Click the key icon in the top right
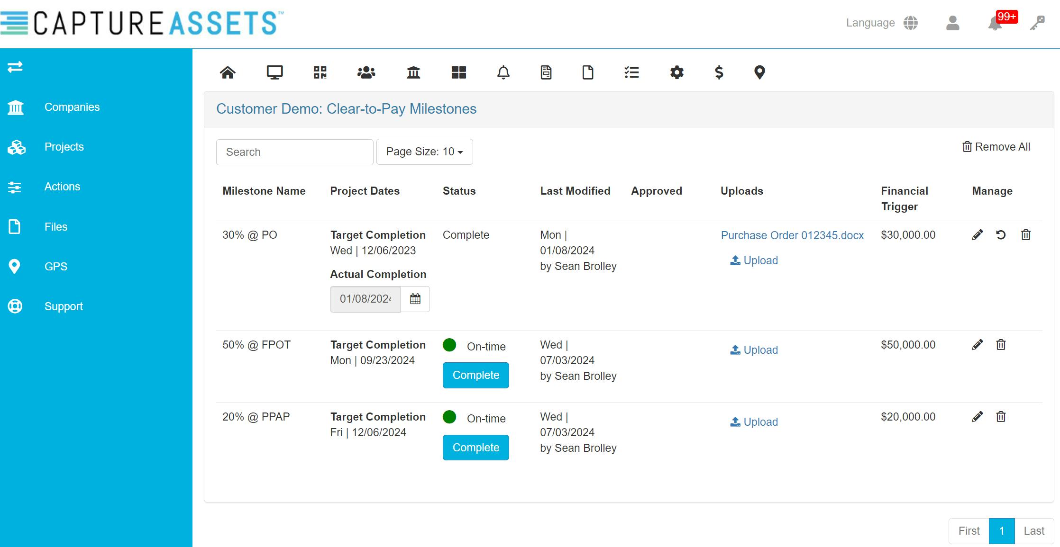 [1038, 24]
